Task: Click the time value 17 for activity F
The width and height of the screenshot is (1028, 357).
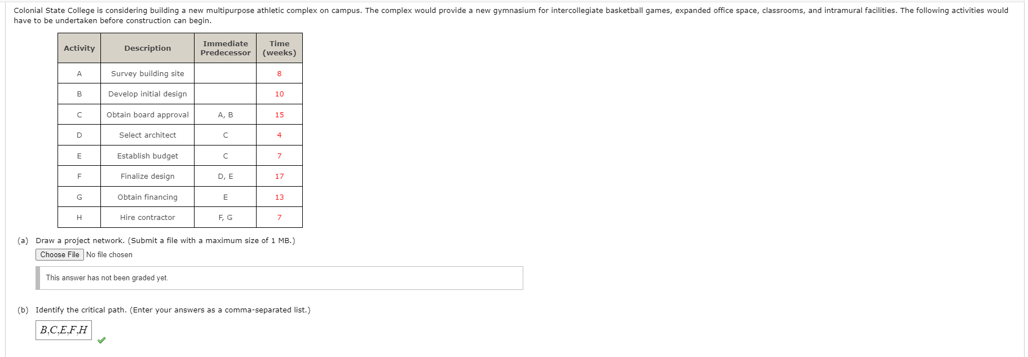Action: [x=280, y=177]
